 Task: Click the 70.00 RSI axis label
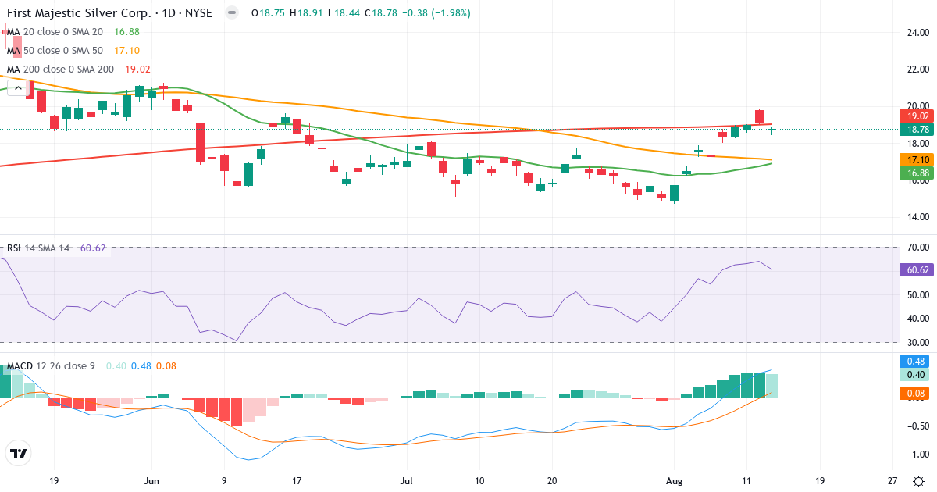click(x=917, y=248)
